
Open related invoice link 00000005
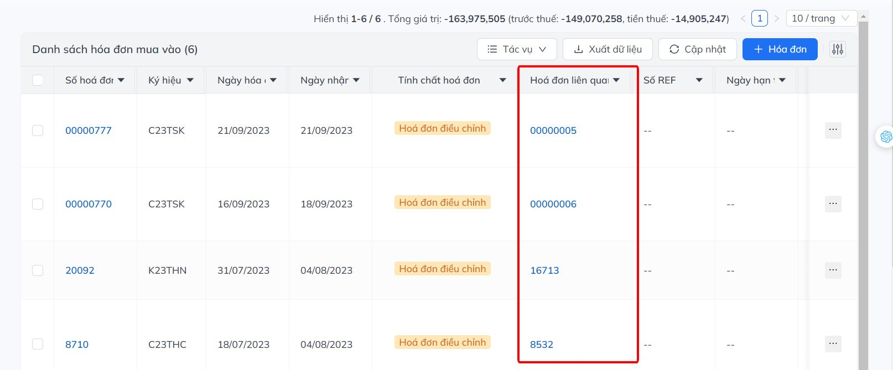click(x=553, y=131)
